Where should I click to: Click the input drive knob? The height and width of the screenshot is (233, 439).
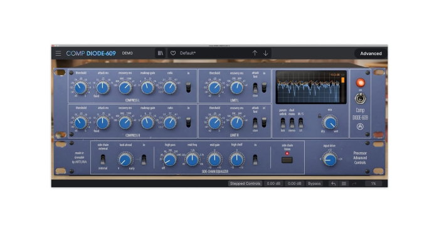tap(330, 160)
